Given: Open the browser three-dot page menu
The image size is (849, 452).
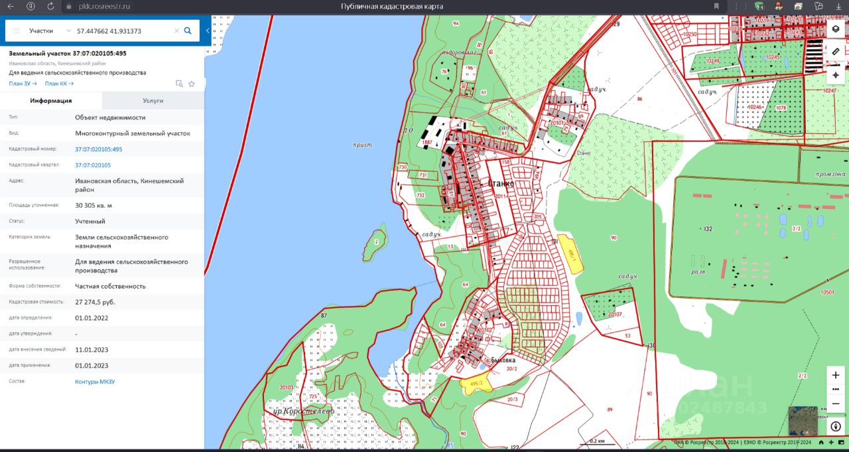Looking at the screenshot, I should pos(735,6).
